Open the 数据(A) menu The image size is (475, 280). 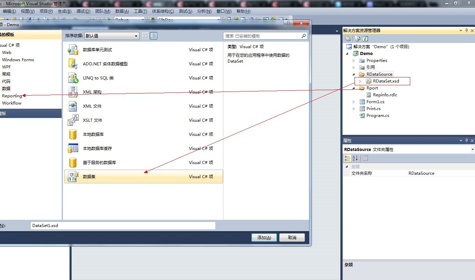click(122, 11)
